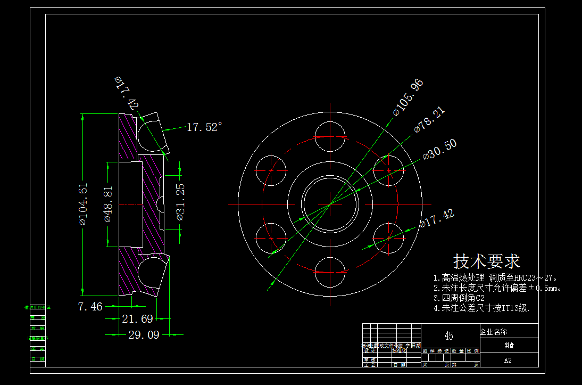Select the A2 sheet size text

(508, 361)
